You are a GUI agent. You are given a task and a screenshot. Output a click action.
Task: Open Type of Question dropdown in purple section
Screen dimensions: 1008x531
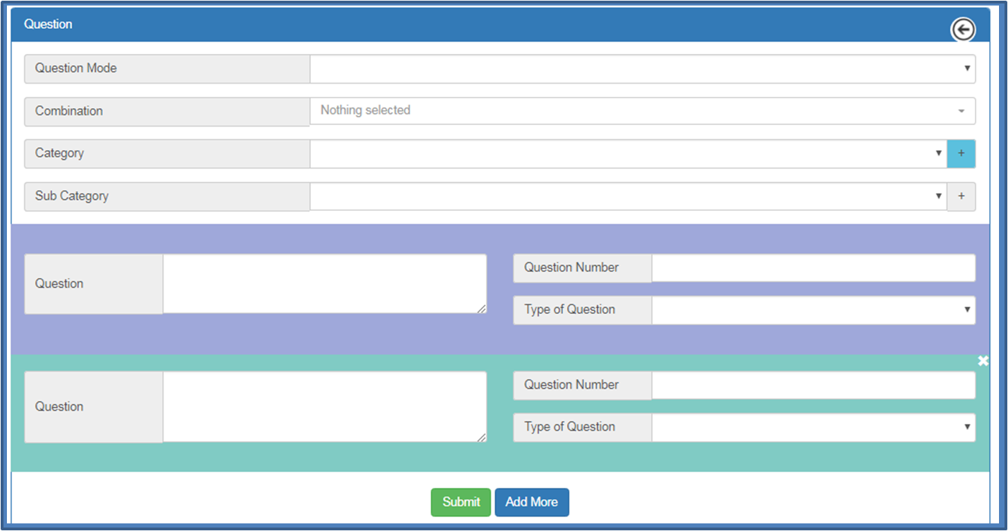click(x=813, y=310)
